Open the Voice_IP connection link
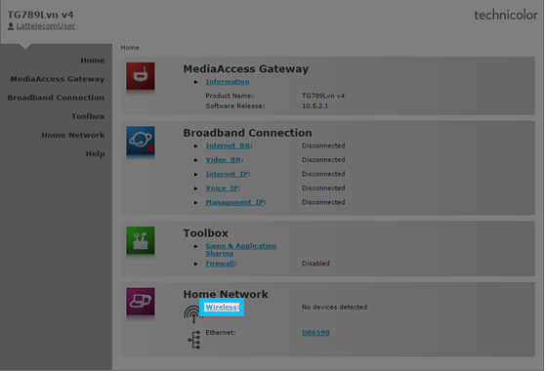Image resolution: width=546 pixels, height=371 pixels. coord(222,188)
